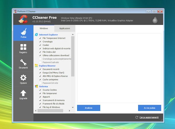Enable the Password salvate checkbox
The height and width of the screenshot is (129, 175).
pyautogui.click(x=40, y=62)
